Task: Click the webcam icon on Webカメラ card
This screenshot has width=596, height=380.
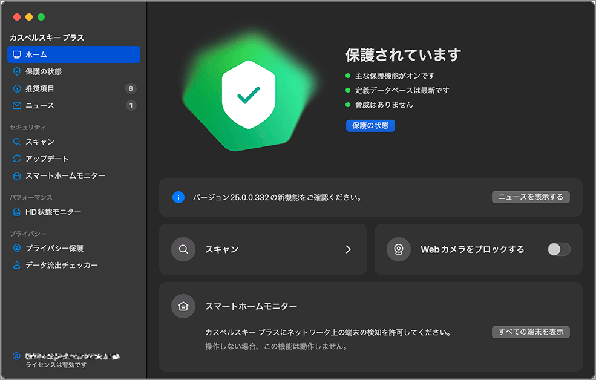Action: pos(398,249)
